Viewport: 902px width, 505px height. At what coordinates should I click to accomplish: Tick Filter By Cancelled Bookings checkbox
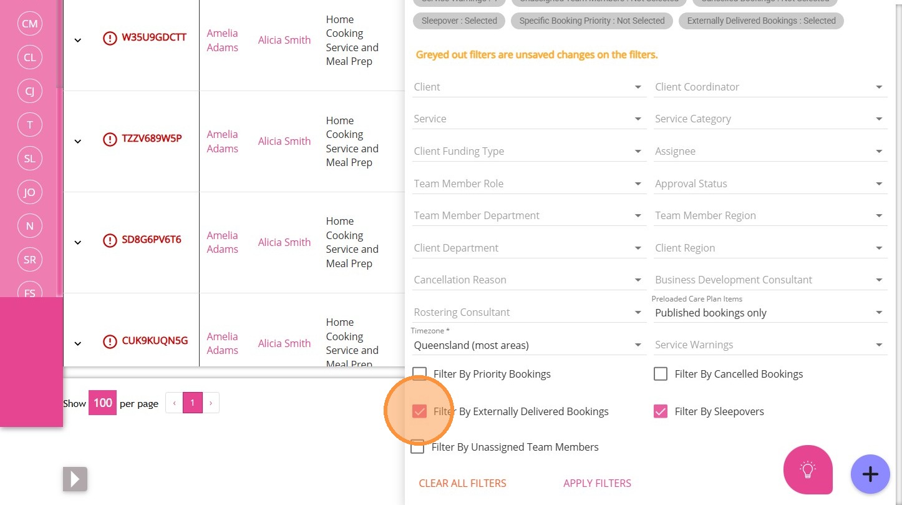(x=661, y=374)
